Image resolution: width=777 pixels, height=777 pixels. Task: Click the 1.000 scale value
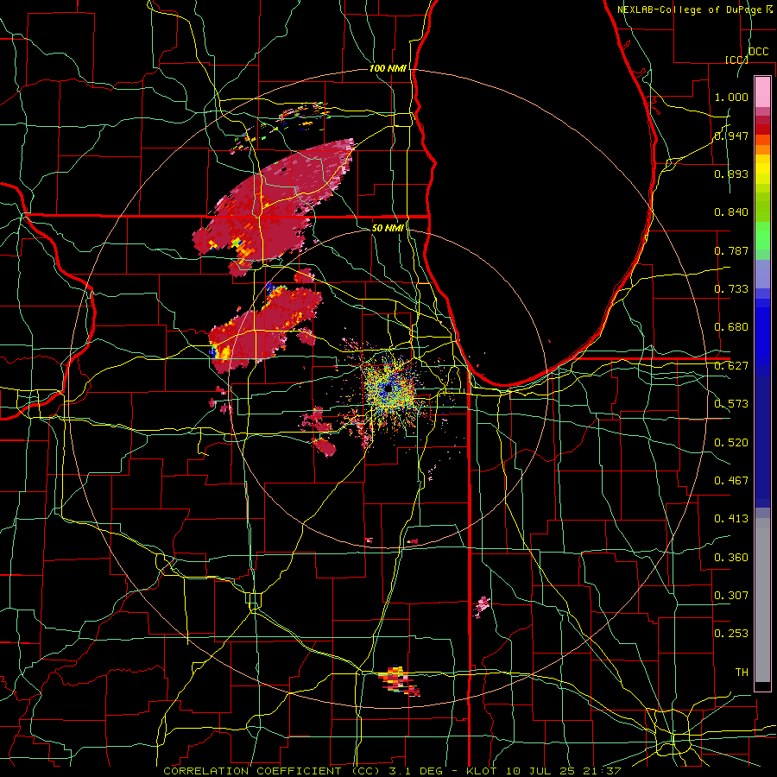click(731, 97)
